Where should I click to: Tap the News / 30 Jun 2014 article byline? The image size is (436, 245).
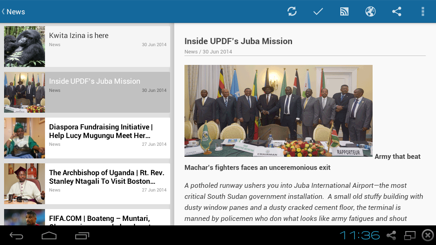pyautogui.click(x=208, y=51)
